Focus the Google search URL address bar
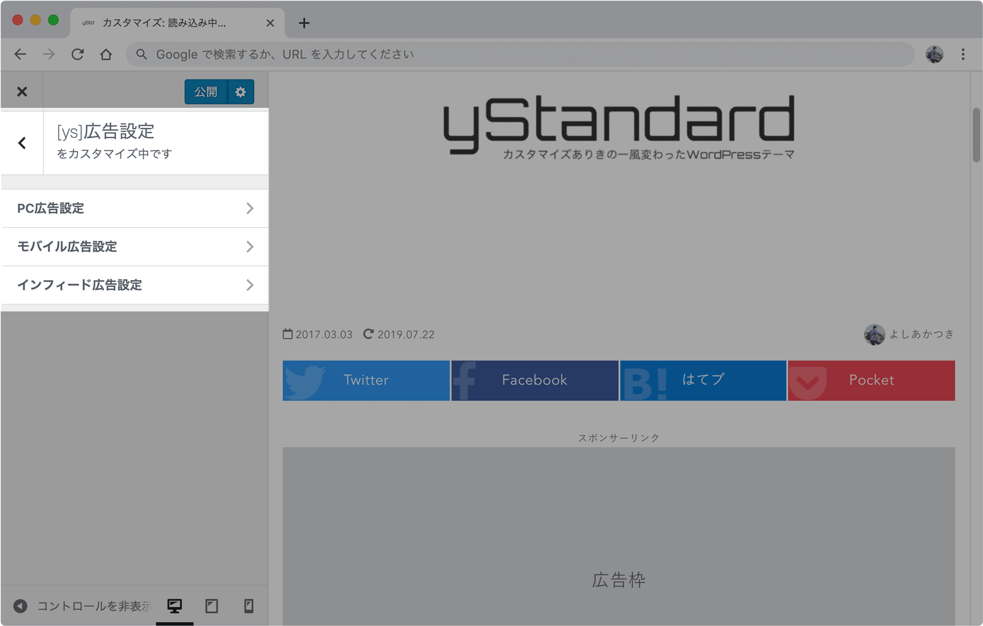Viewport: 983px width, 626px height. point(520,54)
